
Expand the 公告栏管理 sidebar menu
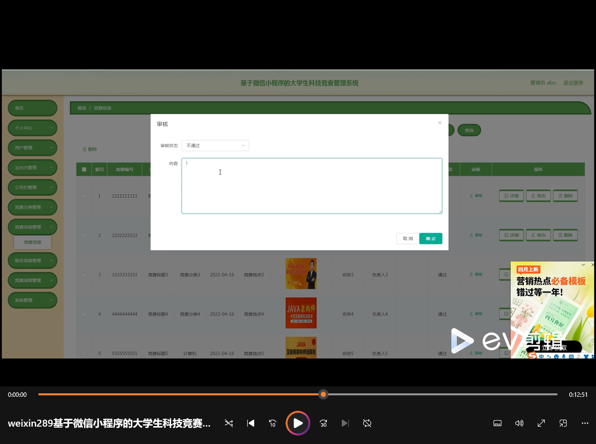pos(33,187)
